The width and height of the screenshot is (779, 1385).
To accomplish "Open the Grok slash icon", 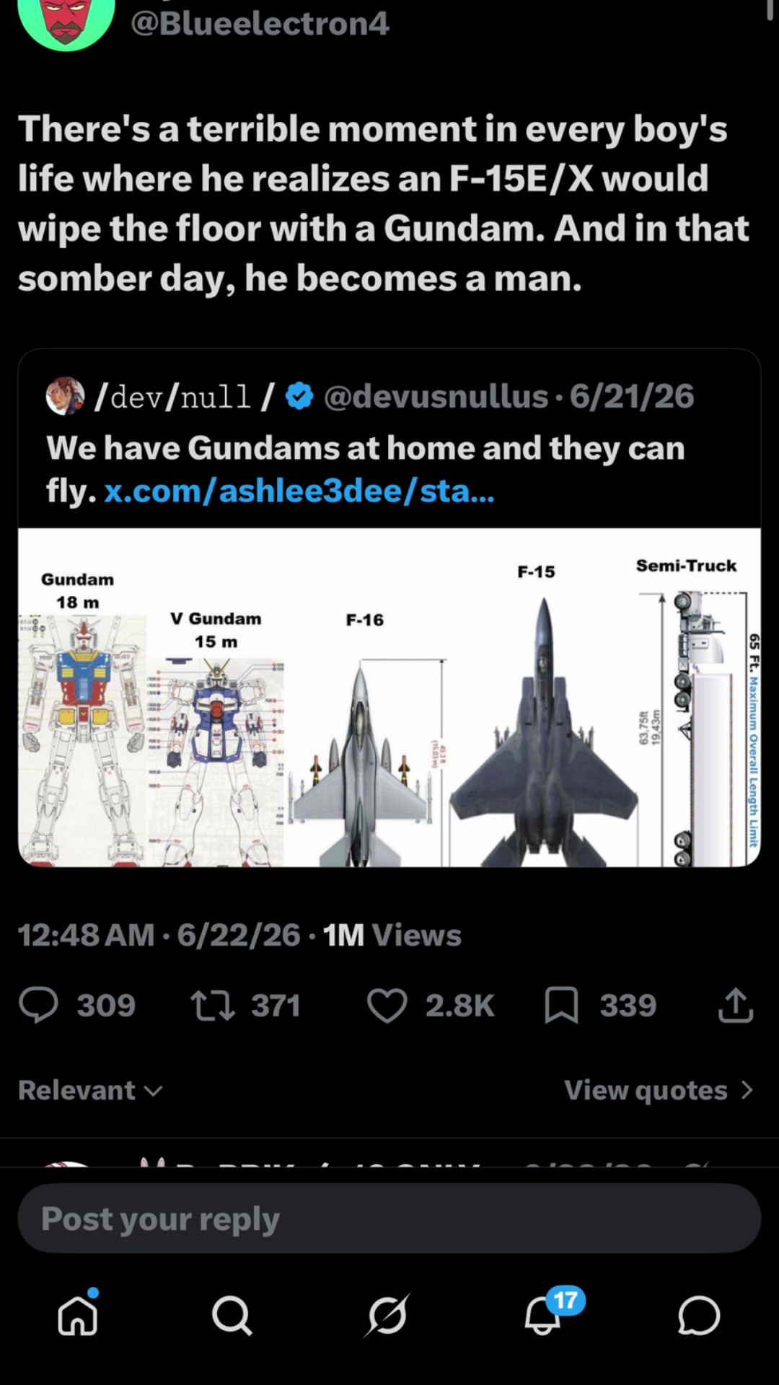I will coord(388,1316).
